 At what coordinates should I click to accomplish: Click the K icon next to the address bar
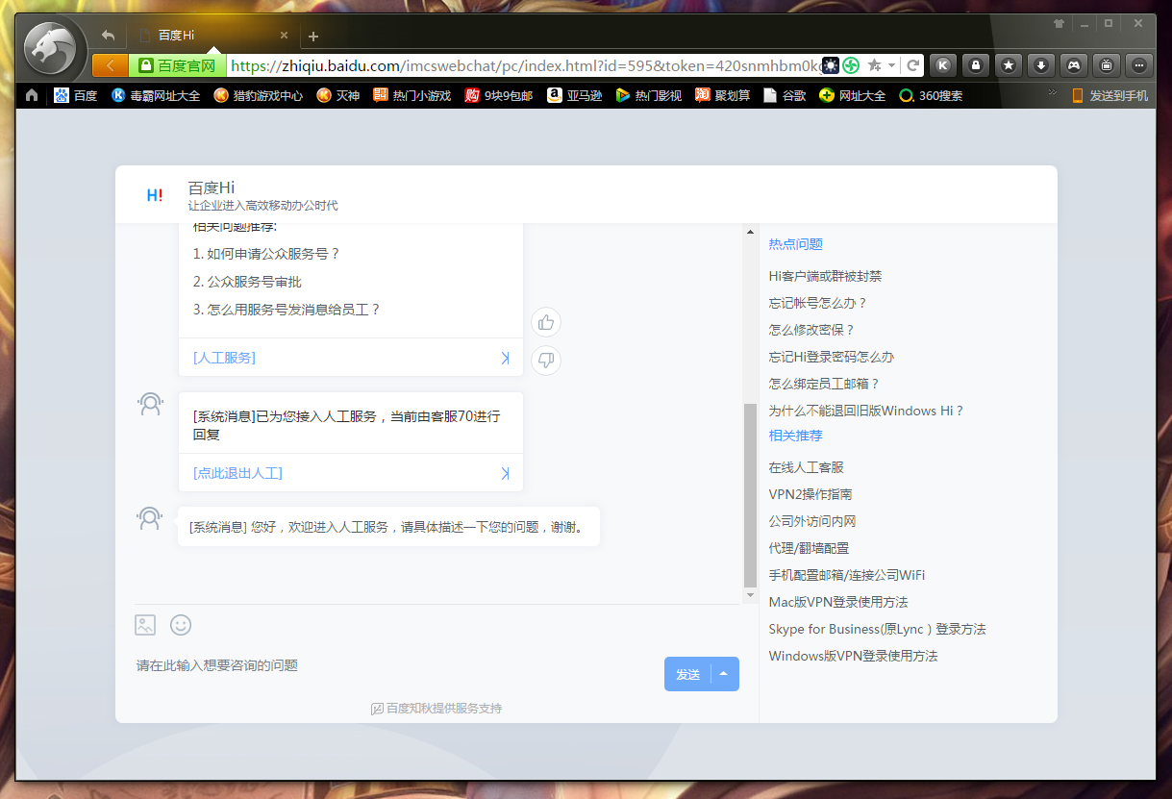[943, 64]
